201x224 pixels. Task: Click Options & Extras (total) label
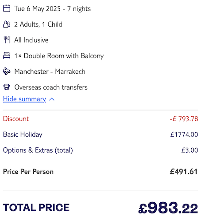[x=38, y=150]
